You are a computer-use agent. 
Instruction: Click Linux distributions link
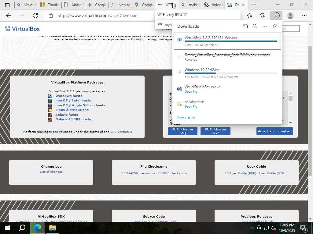click(72, 110)
